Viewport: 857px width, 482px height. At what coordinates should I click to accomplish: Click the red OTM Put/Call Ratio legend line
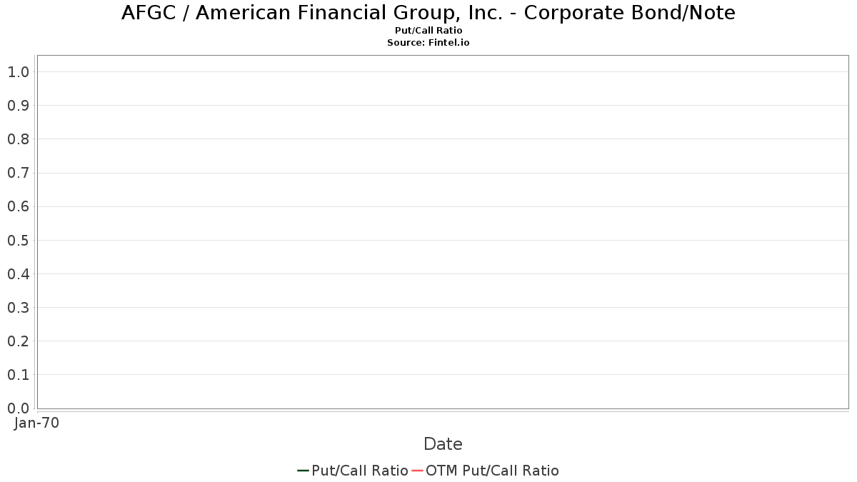click(x=417, y=471)
